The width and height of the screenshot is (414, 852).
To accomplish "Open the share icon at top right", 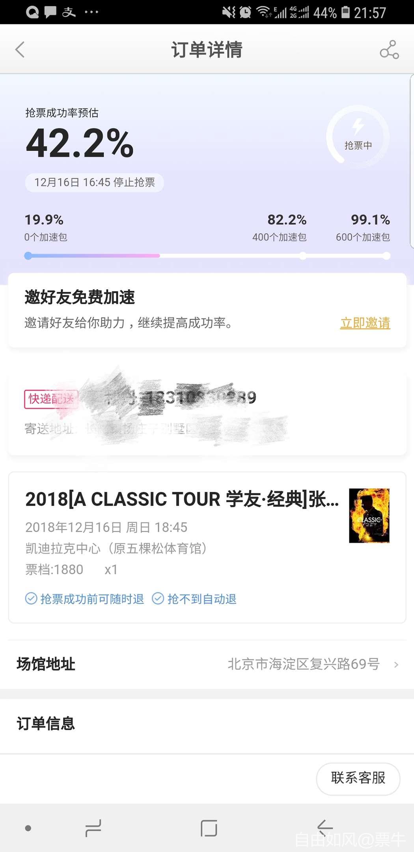I will coord(389,50).
